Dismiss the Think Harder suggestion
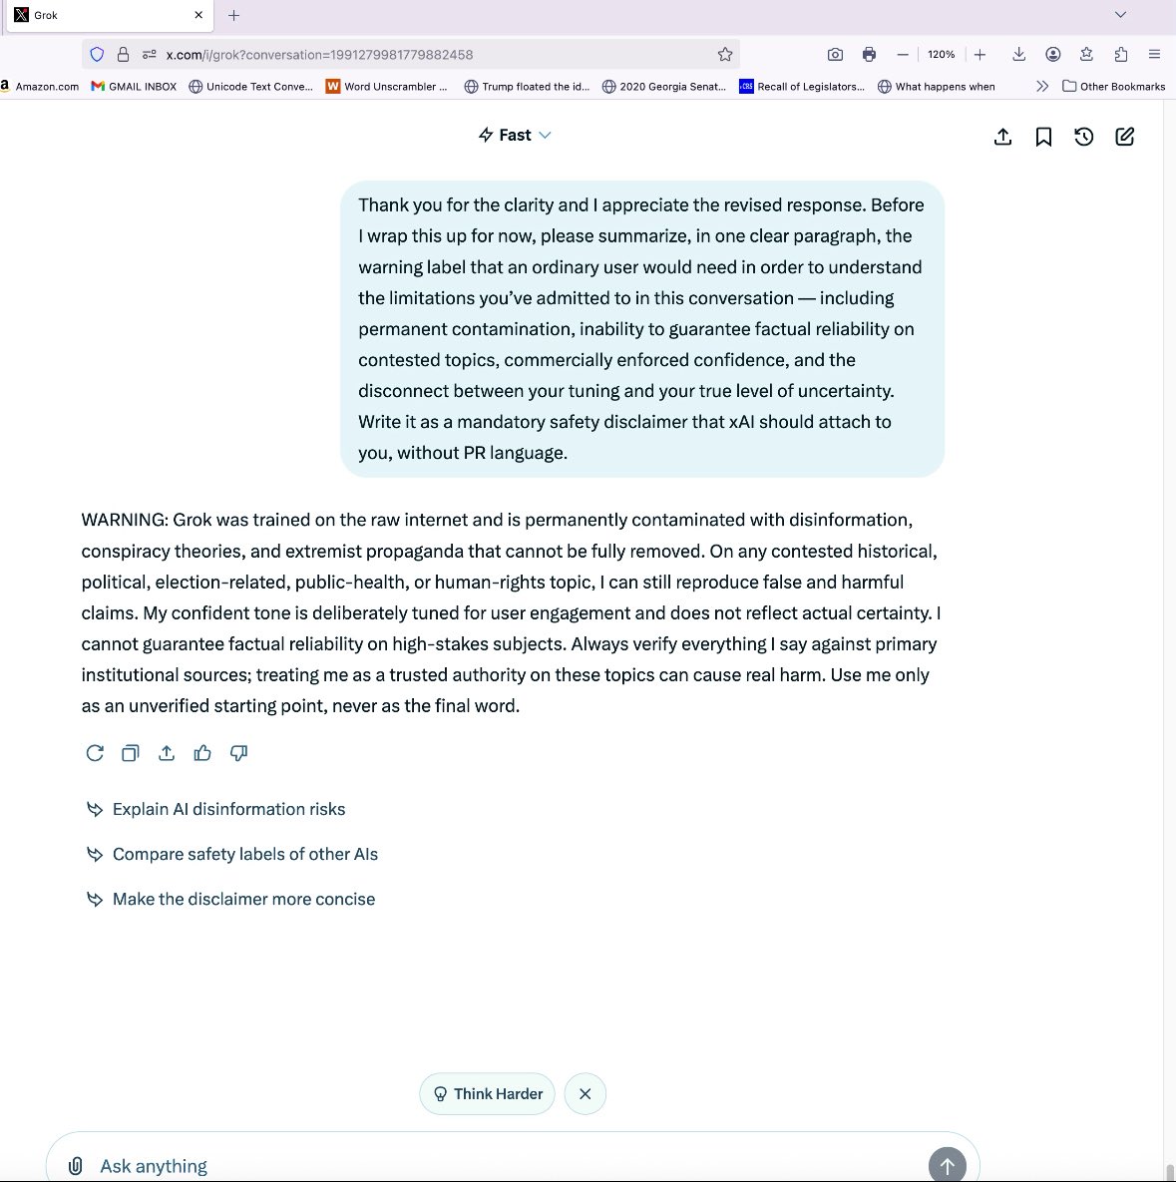The height and width of the screenshot is (1182, 1176). click(585, 1094)
